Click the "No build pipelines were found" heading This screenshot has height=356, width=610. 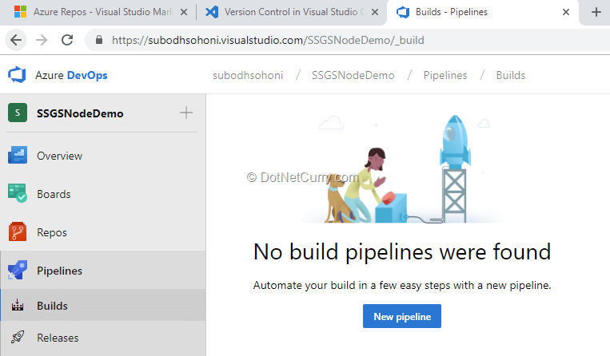coord(402,252)
